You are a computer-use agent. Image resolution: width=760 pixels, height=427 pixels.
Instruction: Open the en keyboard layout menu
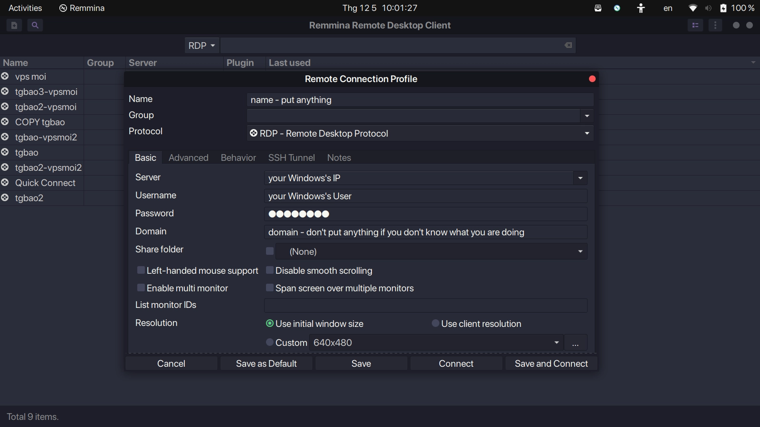(668, 8)
